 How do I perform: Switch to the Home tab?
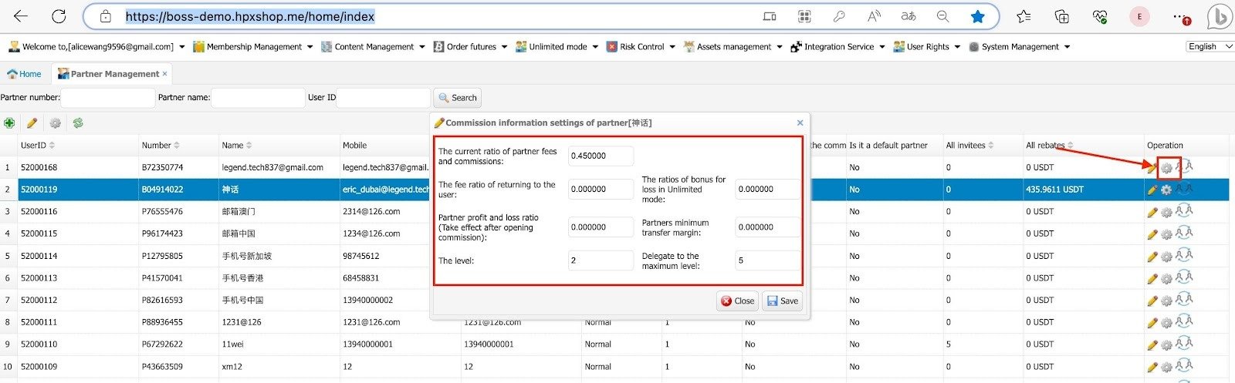coord(25,74)
